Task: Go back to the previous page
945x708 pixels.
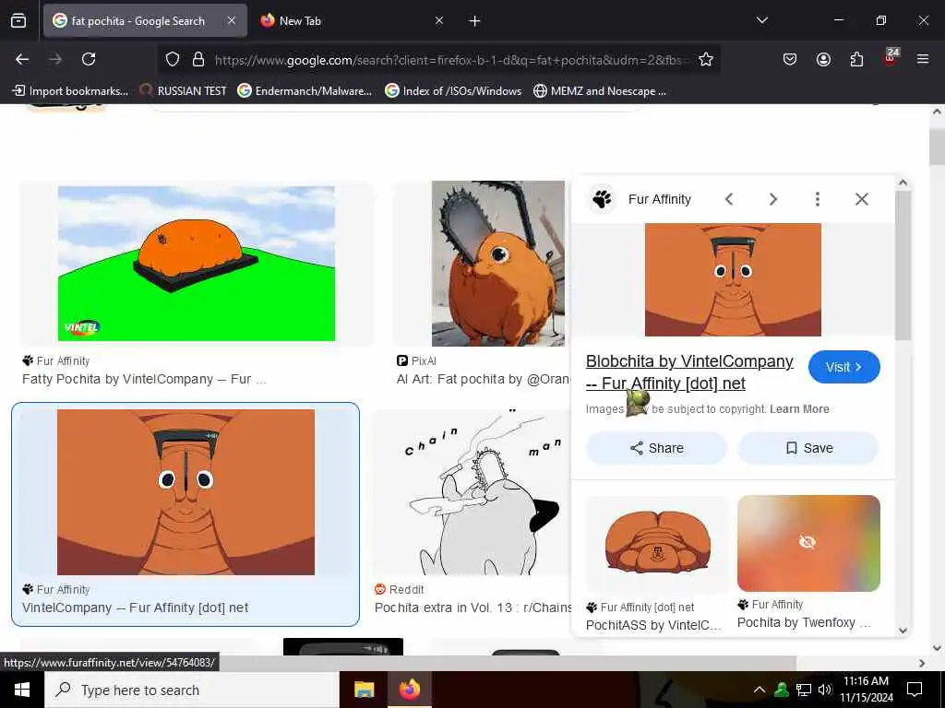Action: click(x=22, y=59)
